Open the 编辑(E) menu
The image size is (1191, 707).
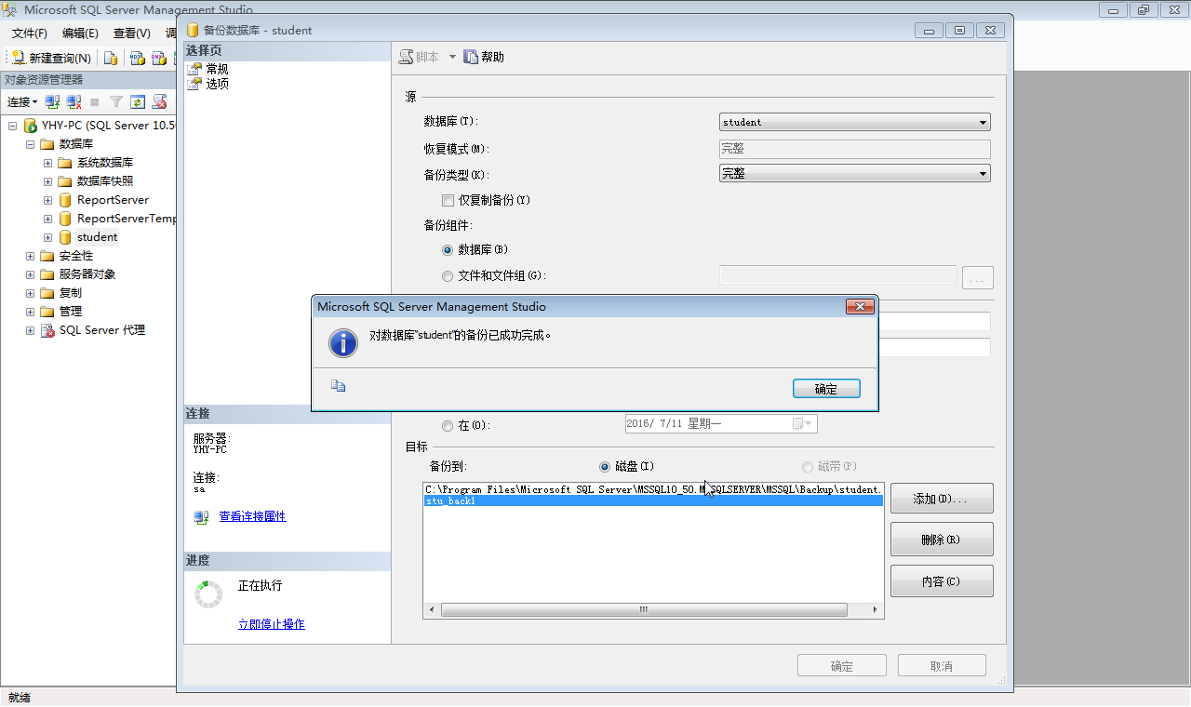[x=80, y=33]
